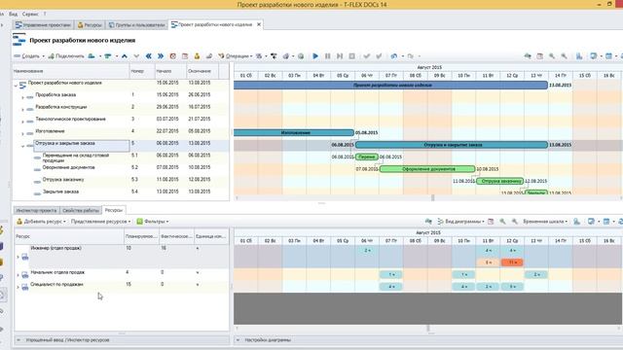The image size is (623, 350).
Task: Click the play (start) button in project toolbar
Action: pos(315,56)
